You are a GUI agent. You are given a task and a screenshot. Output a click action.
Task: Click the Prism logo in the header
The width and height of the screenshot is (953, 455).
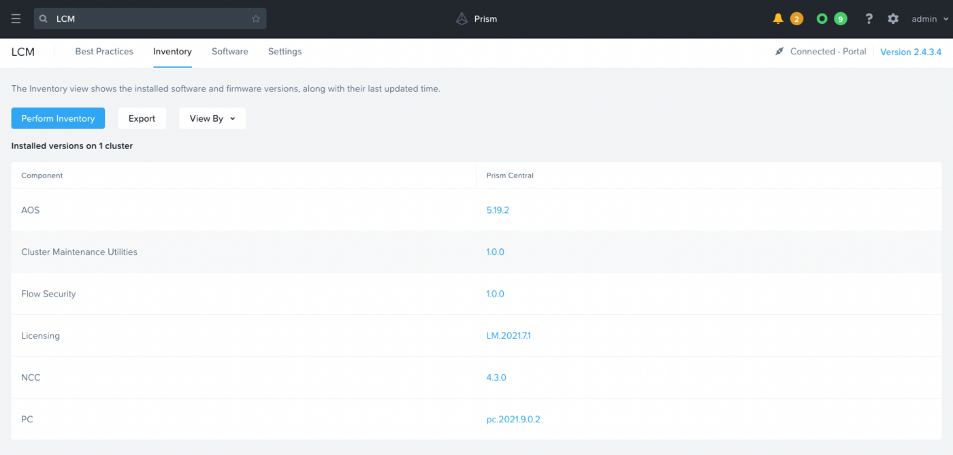pos(476,18)
